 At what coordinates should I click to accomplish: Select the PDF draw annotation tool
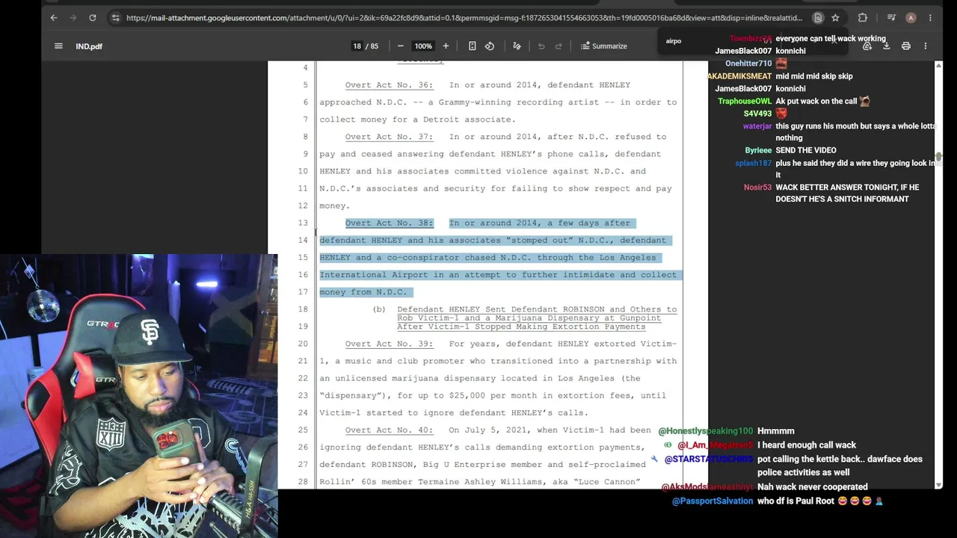[x=517, y=46]
